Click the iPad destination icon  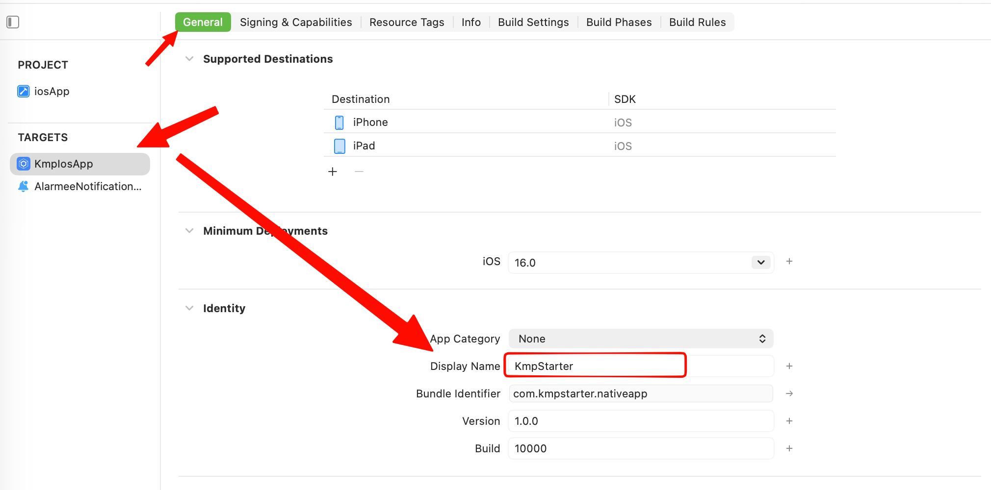pyautogui.click(x=339, y=146)
